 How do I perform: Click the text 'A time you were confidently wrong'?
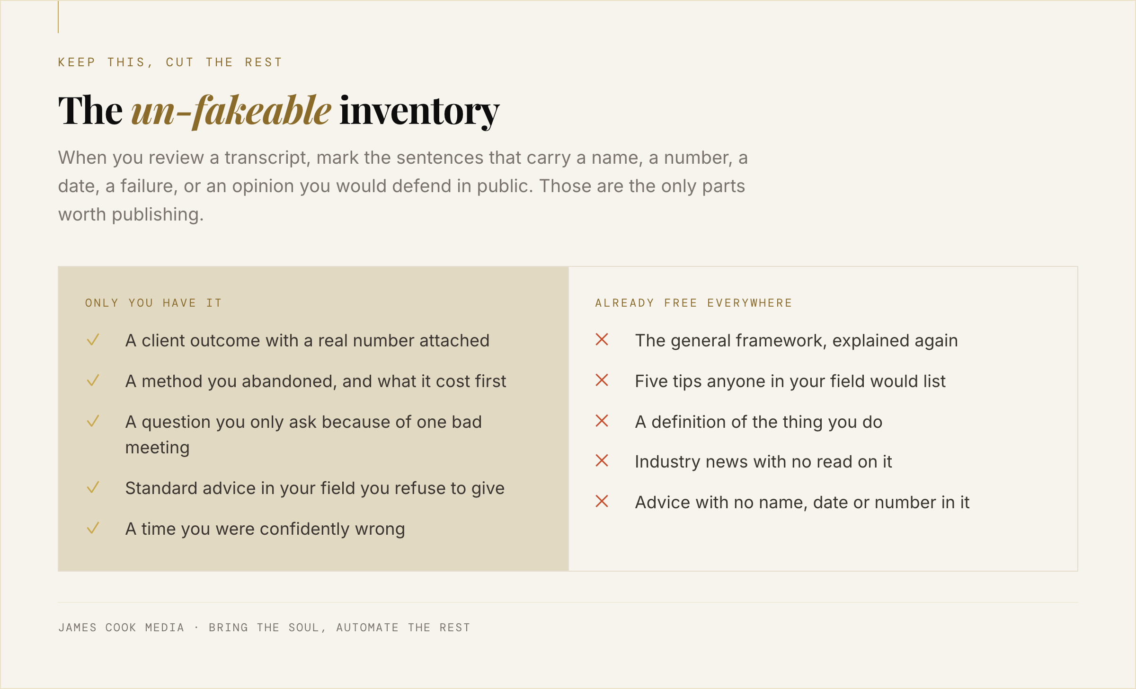265,529
